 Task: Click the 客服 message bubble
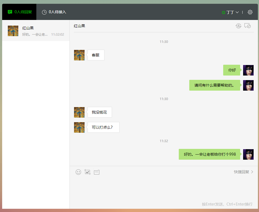click(96, 55)
